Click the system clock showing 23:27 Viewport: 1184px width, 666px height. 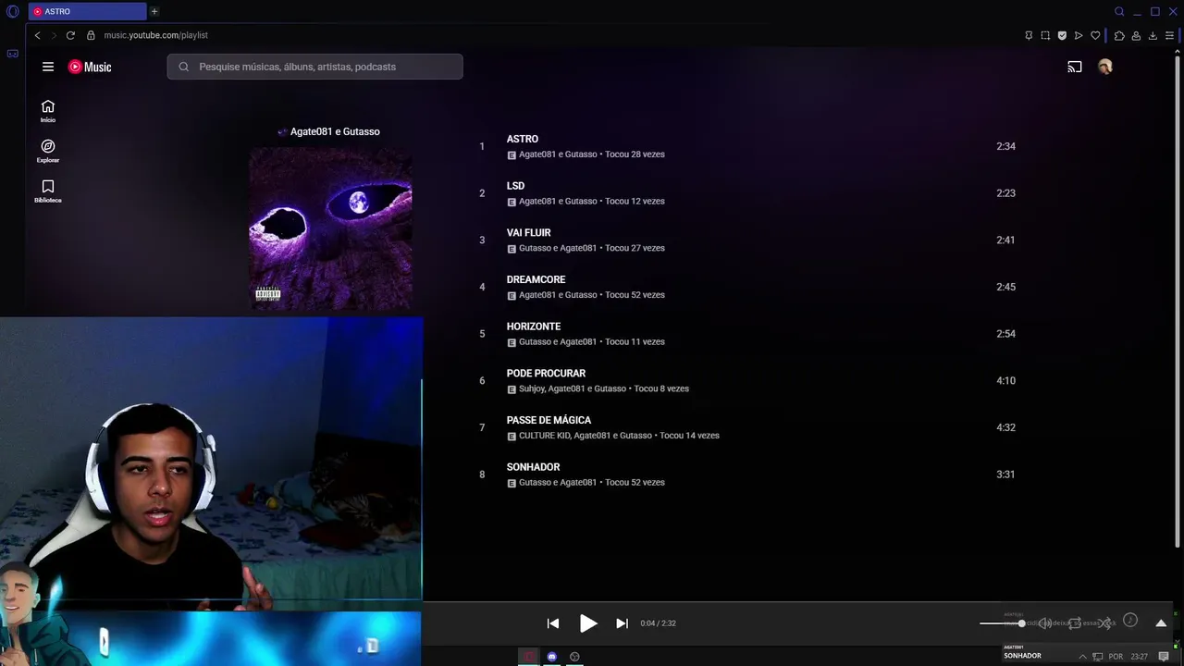1139,657
